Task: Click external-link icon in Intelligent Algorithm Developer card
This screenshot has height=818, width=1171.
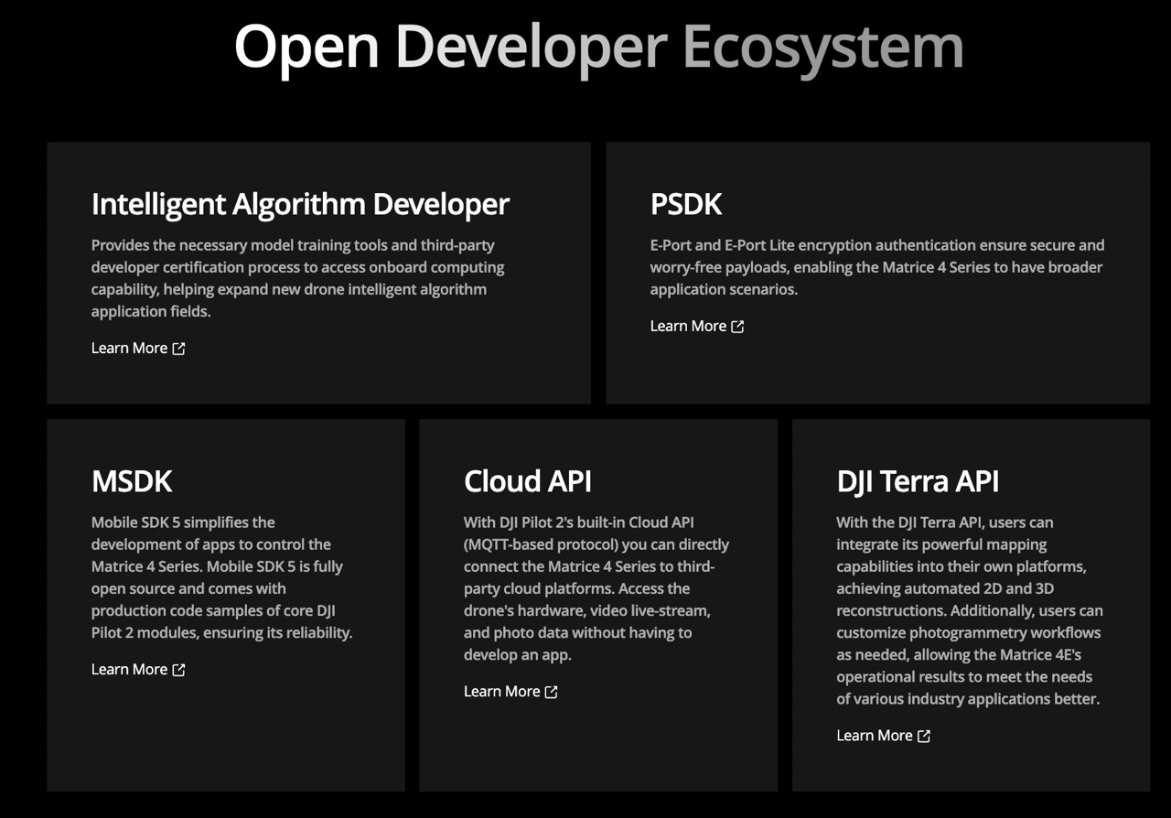Action: (179, 349)
